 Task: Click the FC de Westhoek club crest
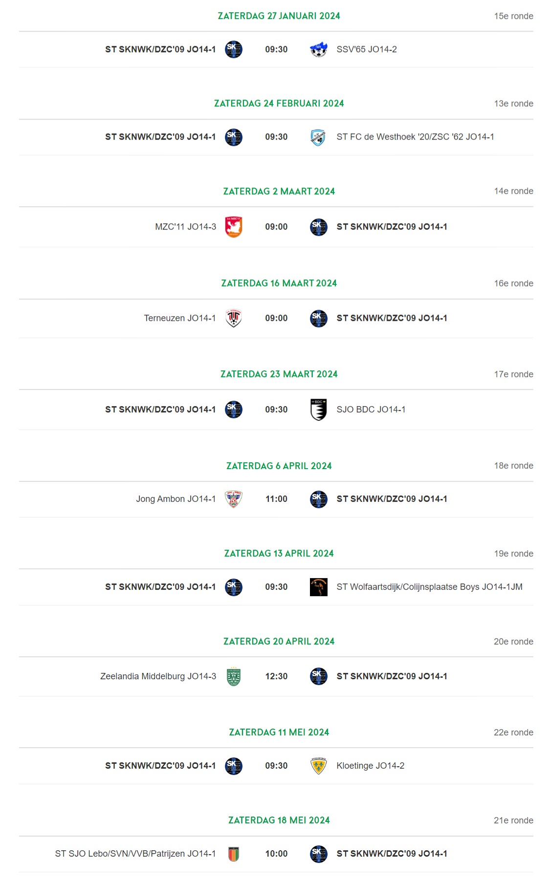point(319,137)
